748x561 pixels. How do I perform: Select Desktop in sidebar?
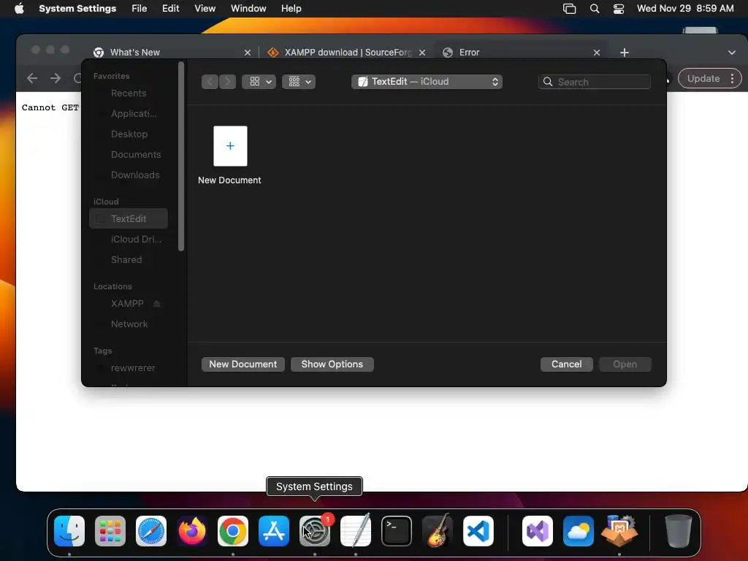(x=129, y=134)
